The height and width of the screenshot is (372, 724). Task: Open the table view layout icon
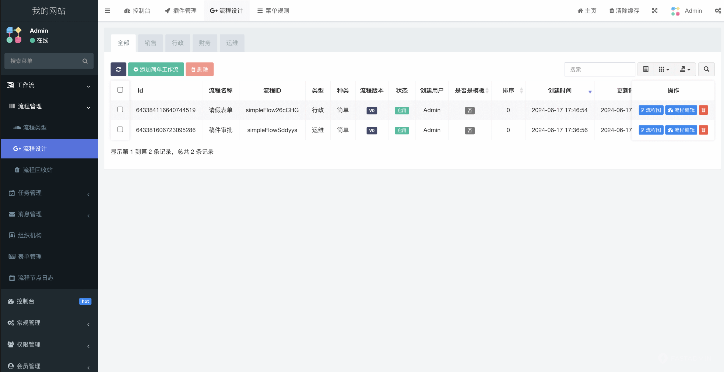[x=646, y=69]
